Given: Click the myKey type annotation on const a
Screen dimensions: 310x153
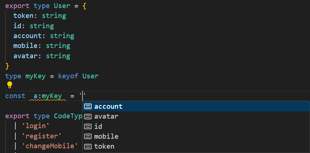Looking at the screenshot, I should point(52,96).
